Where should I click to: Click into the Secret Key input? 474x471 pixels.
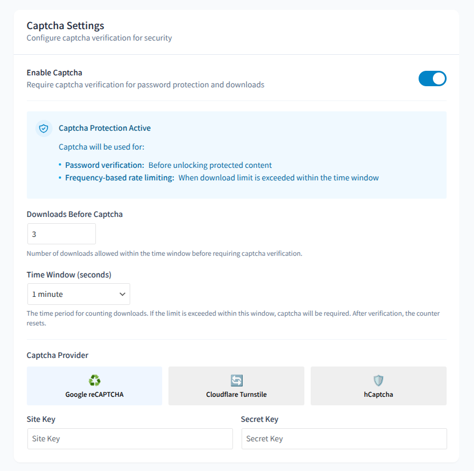tap(344, 438)
